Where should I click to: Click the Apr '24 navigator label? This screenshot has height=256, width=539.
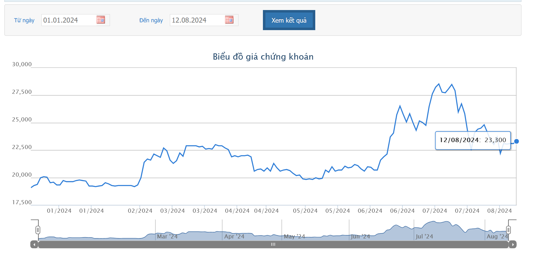(234, 236)
